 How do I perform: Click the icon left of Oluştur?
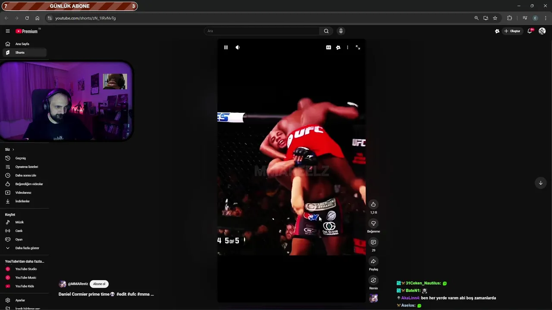tap(497, 31)
